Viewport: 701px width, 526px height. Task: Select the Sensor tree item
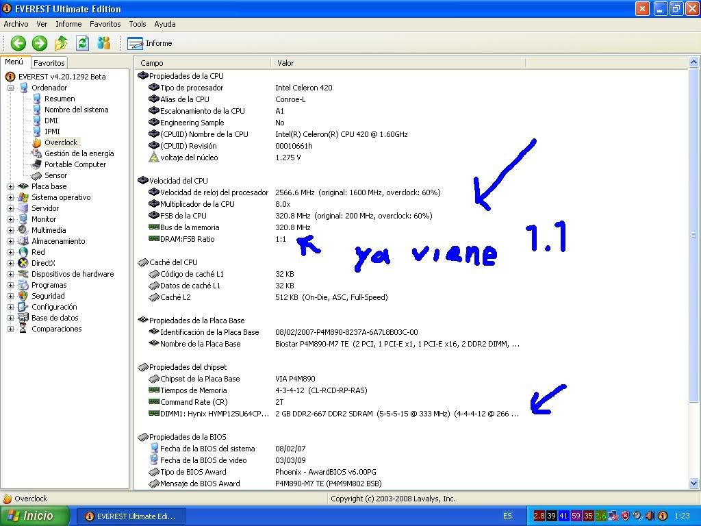tap(55, 176)
